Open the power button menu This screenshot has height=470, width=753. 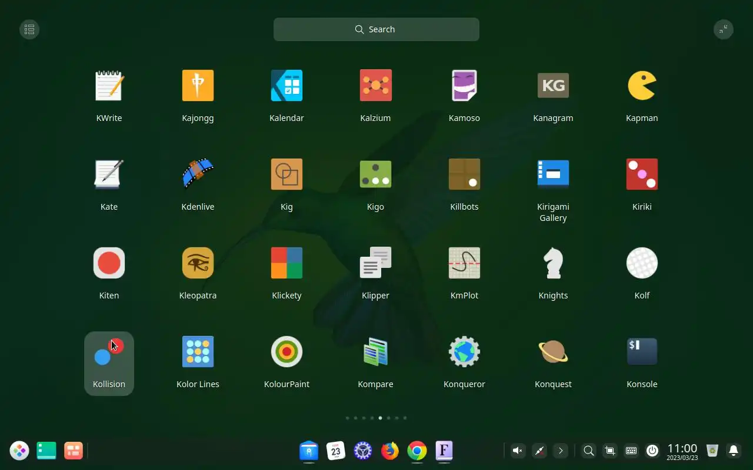coord(652,451)
